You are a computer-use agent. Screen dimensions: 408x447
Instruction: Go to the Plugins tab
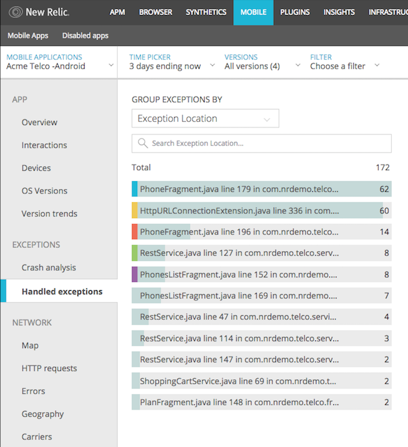(294, 12)
